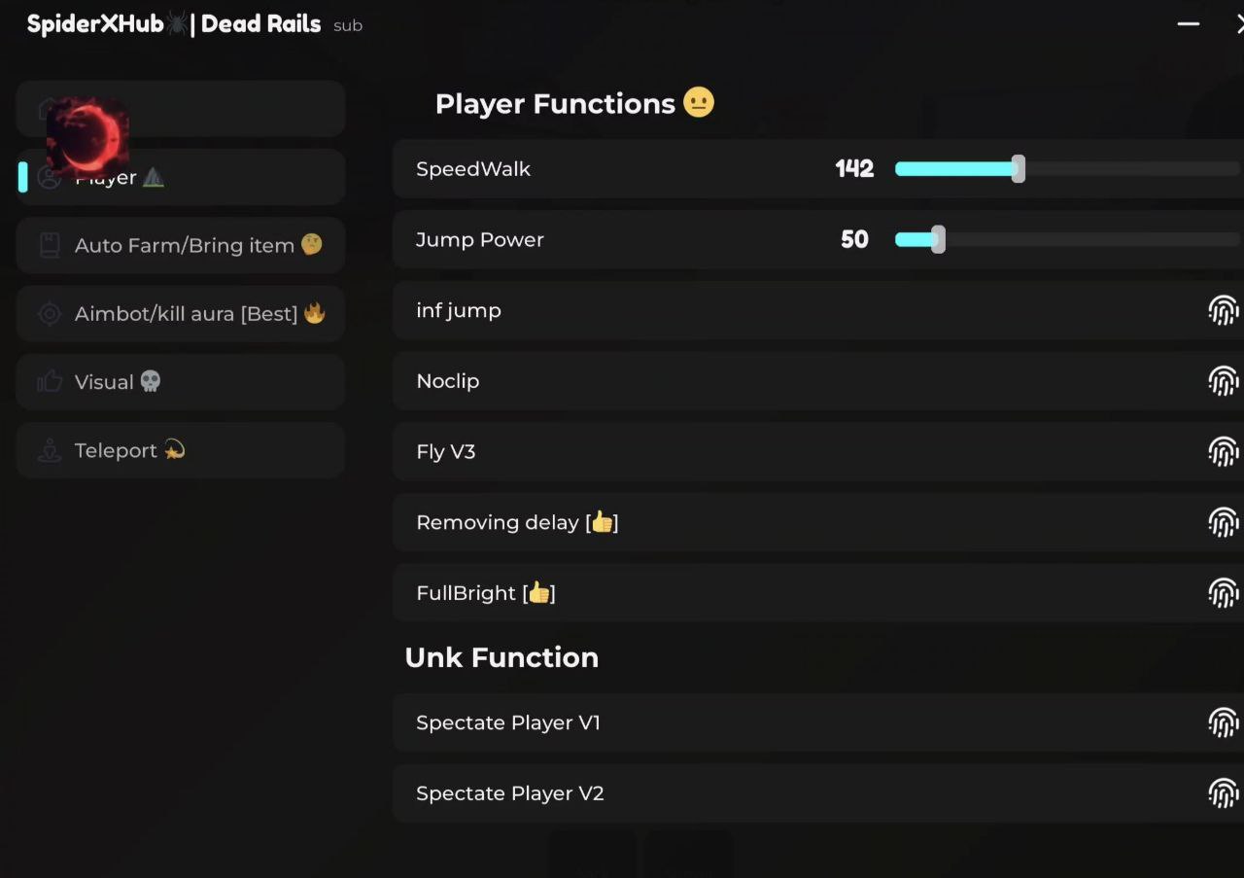The width and height of the screenshot is (1244, 878).
Task: Select the Teleport tab
Action: [x=117, y=451]
